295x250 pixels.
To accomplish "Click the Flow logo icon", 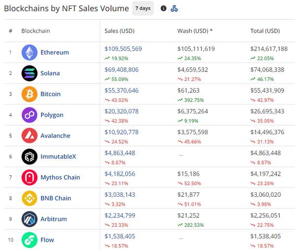I will point(29,240).
